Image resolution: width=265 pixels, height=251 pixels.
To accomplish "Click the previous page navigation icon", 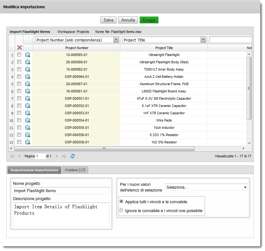I will [19, 156].
